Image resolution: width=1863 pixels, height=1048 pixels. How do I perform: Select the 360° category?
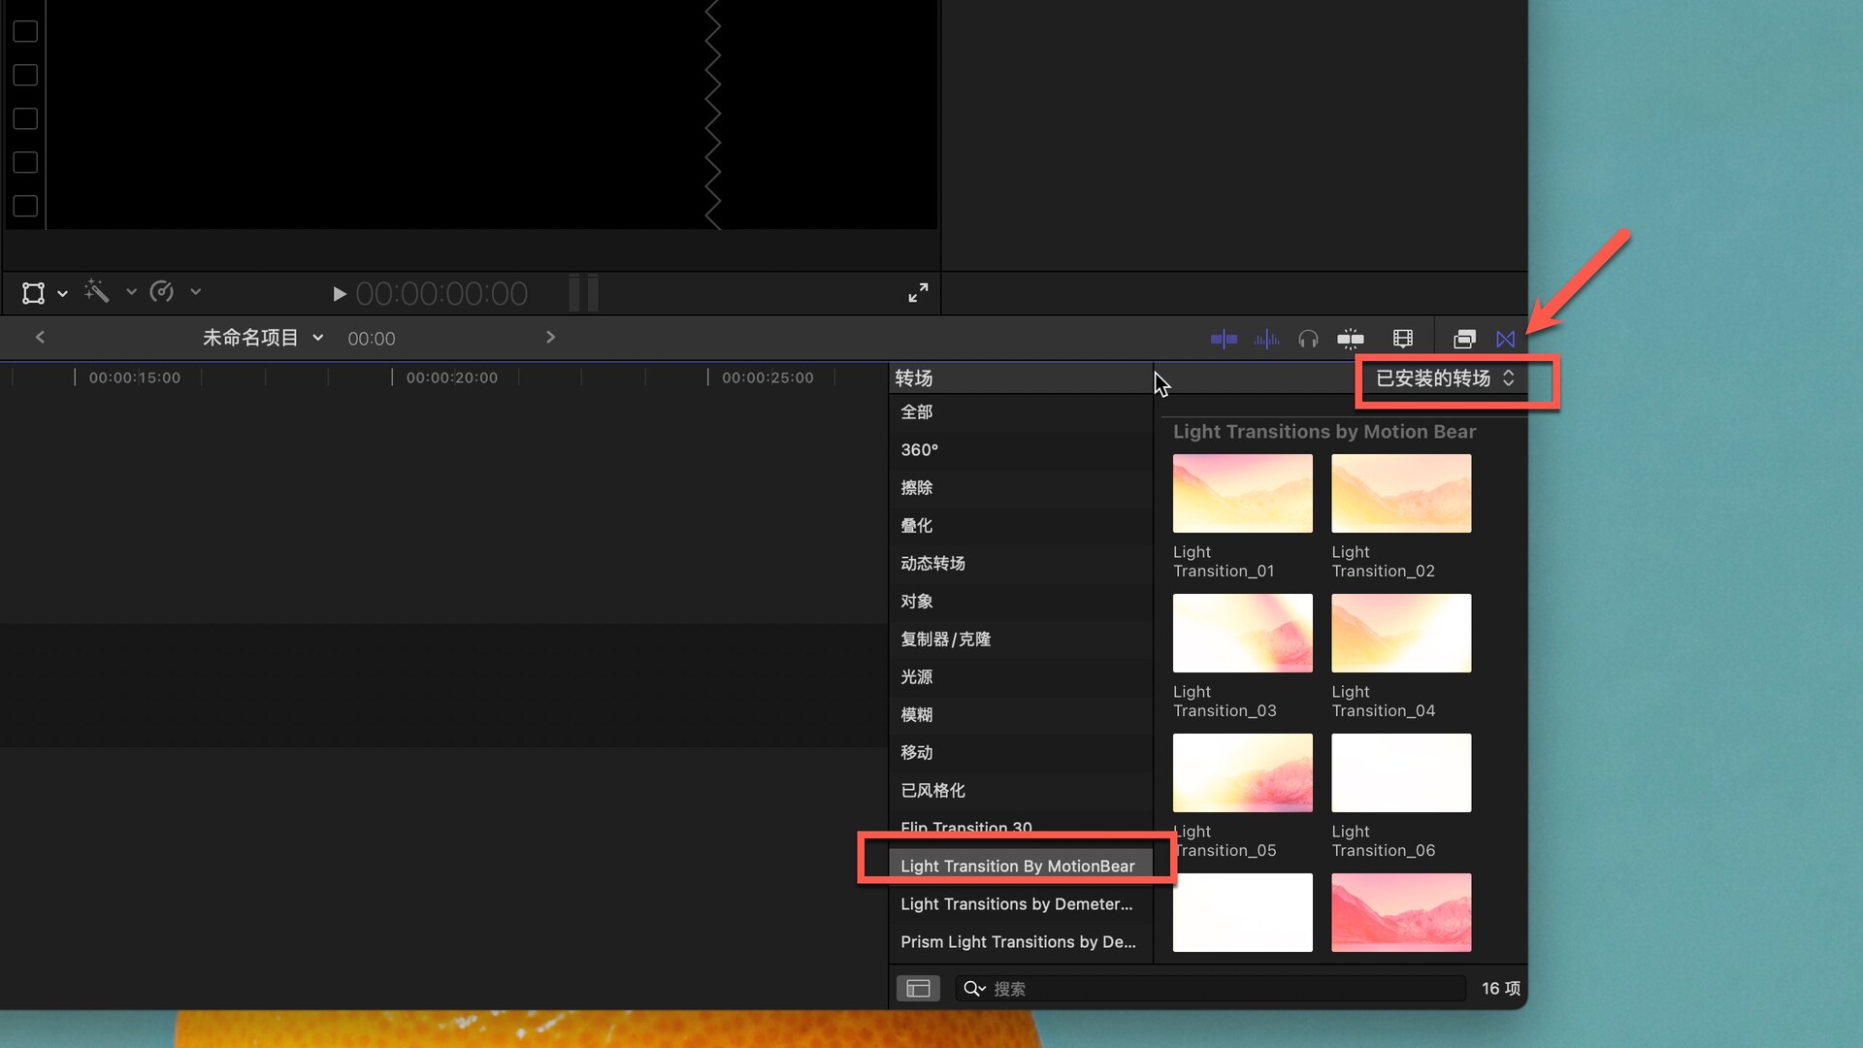pos(1021,449)
